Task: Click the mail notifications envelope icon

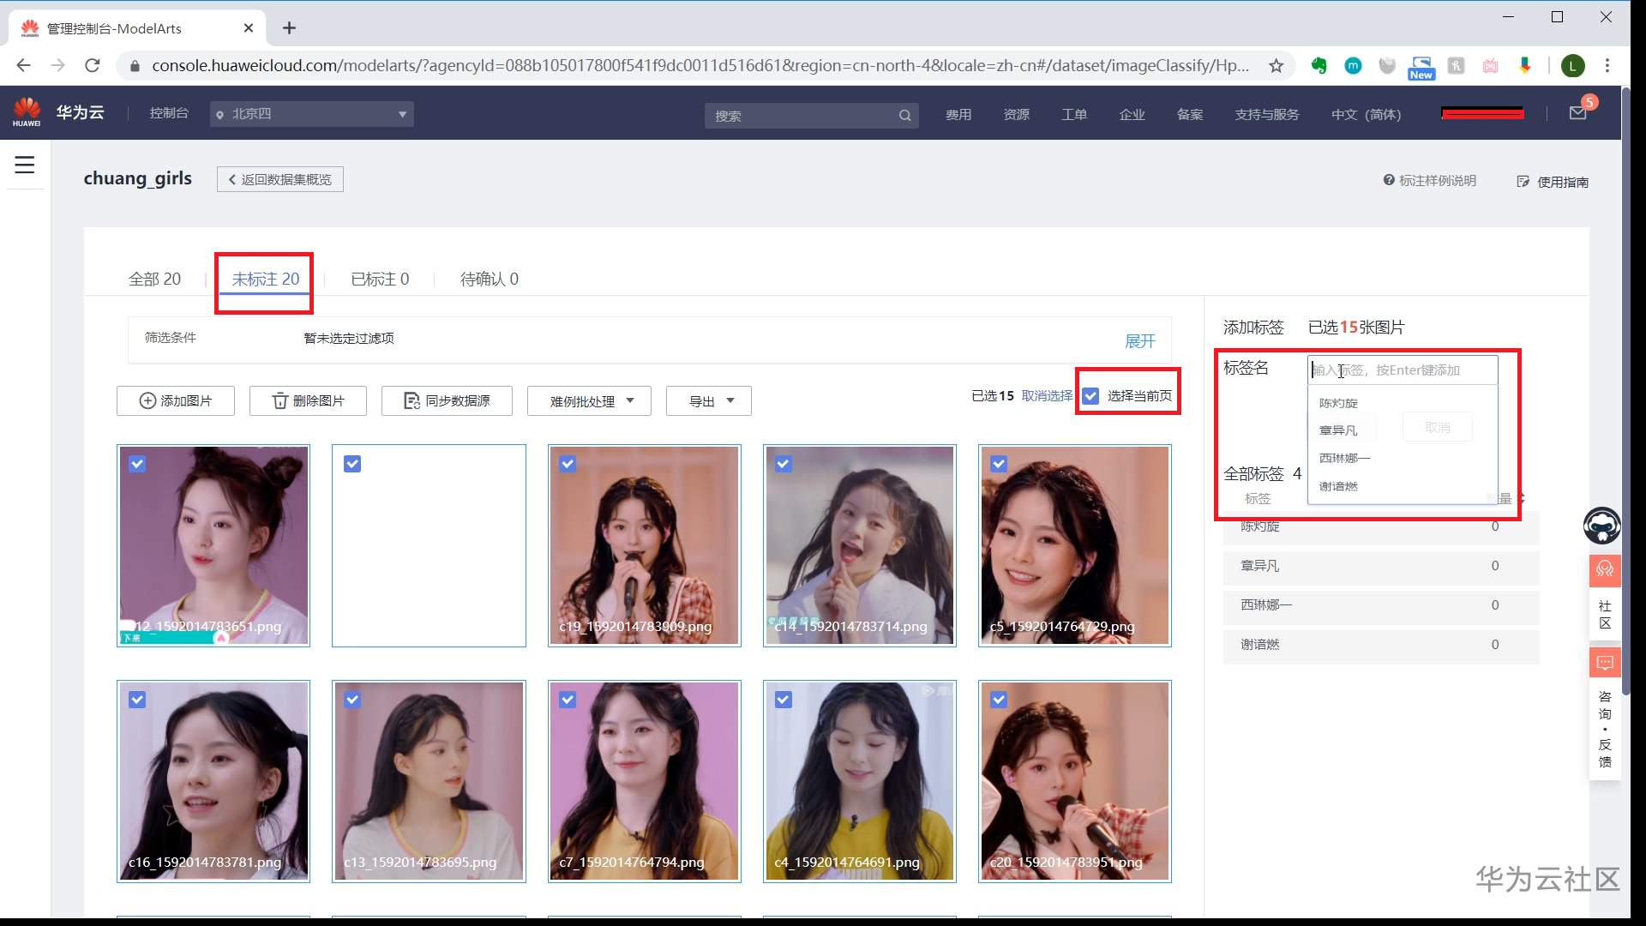Action: pyautogui.click(x=1577, y=113)
